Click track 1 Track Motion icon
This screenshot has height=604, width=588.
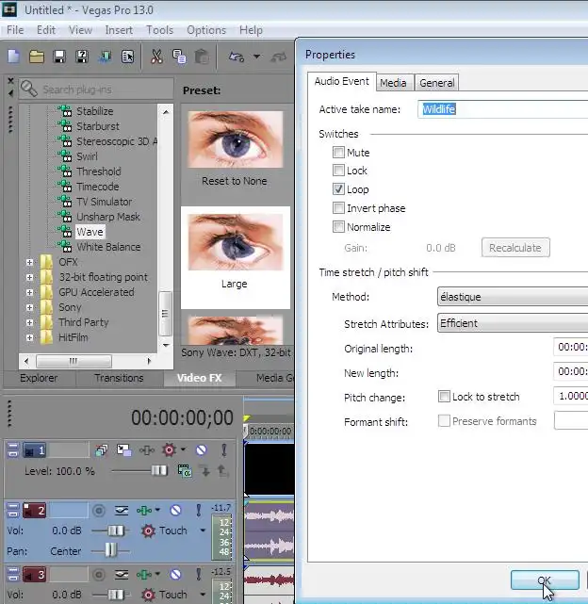[124, 449]
